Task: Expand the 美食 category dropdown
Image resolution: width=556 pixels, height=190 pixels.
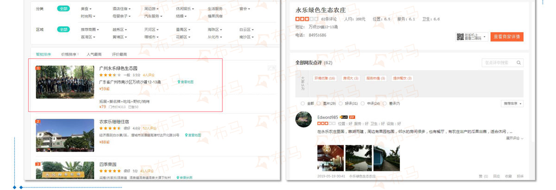Action: click(86, 9)
